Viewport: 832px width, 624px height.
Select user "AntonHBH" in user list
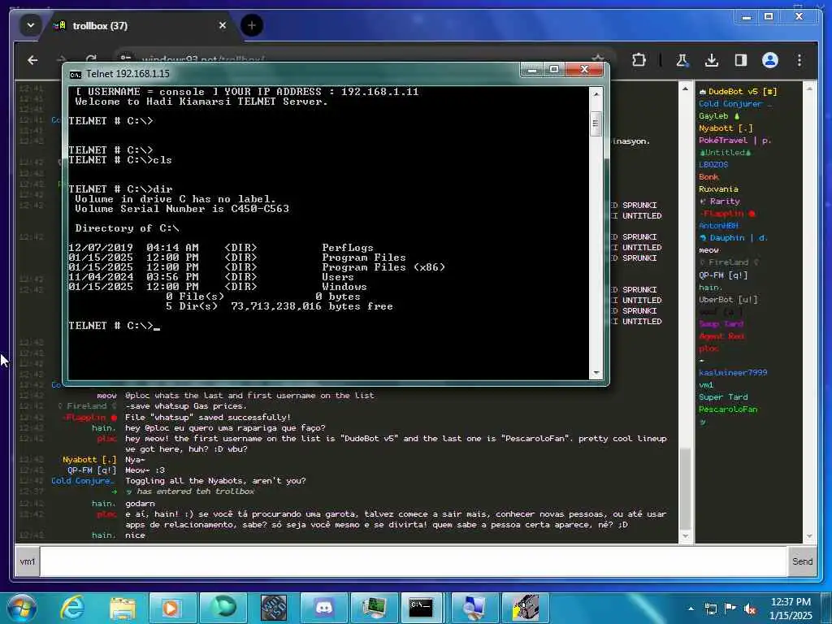coord(718,226)
